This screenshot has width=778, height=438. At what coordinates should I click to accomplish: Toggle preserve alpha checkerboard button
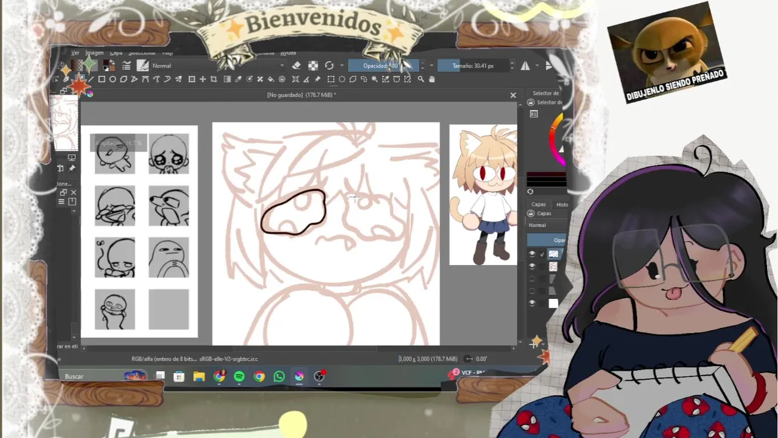(313, 66)
